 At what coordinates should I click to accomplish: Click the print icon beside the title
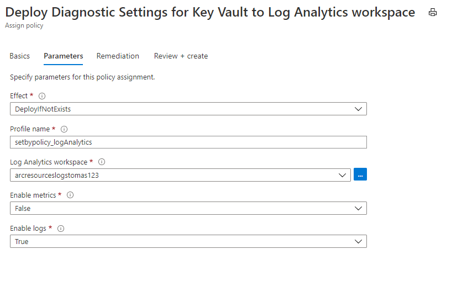pyautogui.click(x=433, y=12)
